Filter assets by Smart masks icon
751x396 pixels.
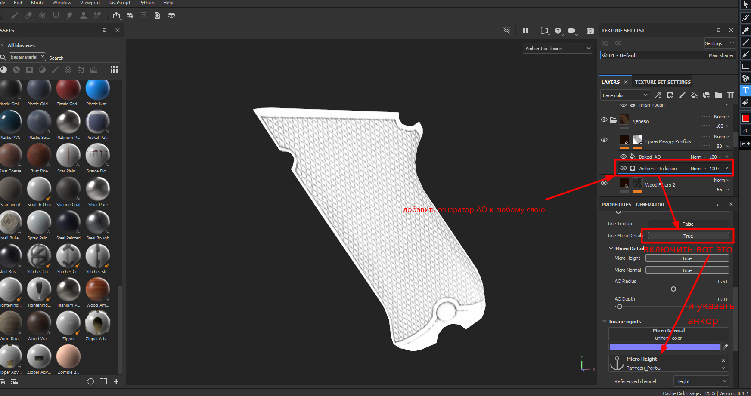click(x=29, y=70)
